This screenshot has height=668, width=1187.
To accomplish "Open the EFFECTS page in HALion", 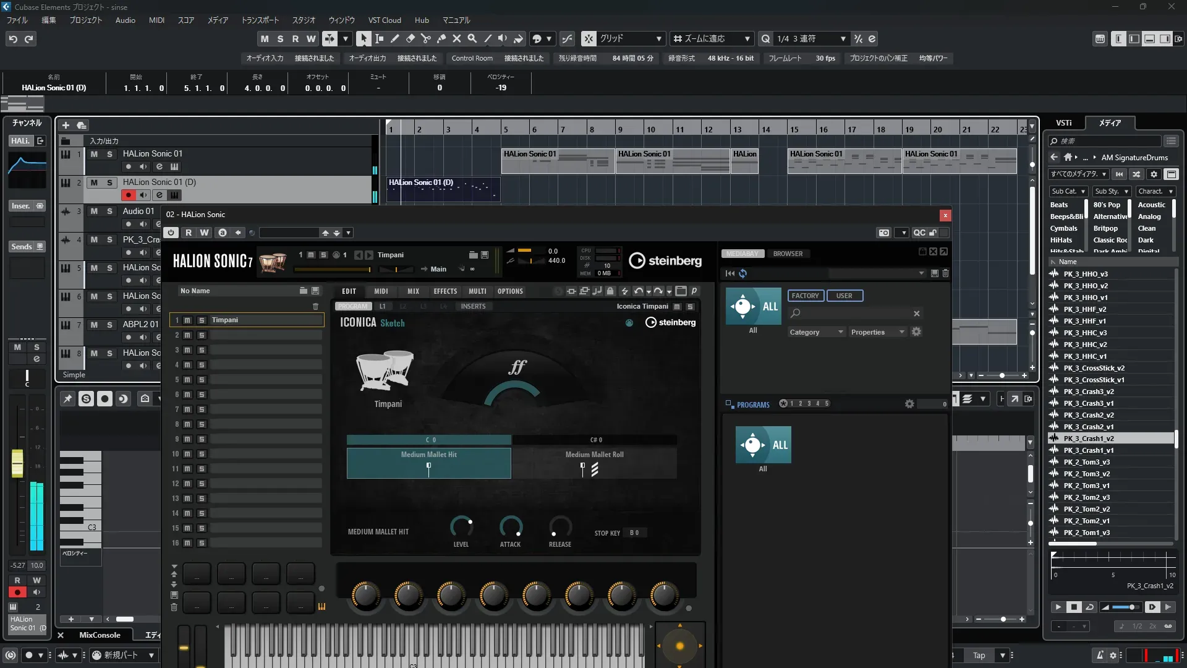I will (x=445, y=291).
